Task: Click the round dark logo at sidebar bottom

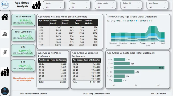Action: click(5, 91)
